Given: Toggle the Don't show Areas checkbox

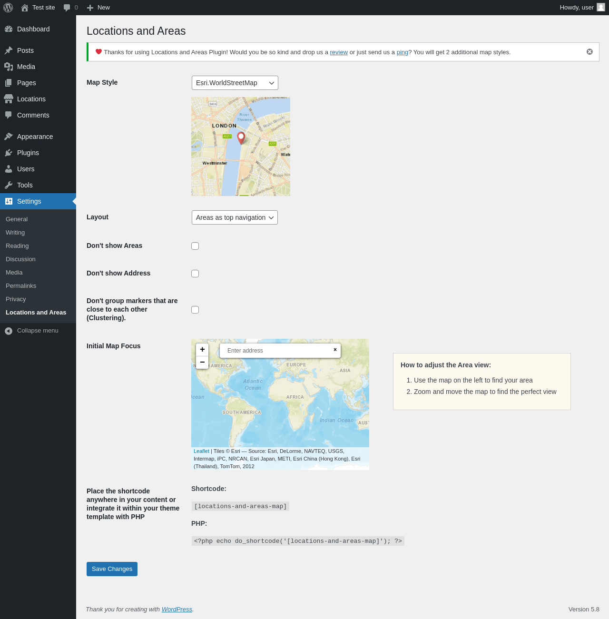Looking at the screenshot, I should (x=195, y=246).
